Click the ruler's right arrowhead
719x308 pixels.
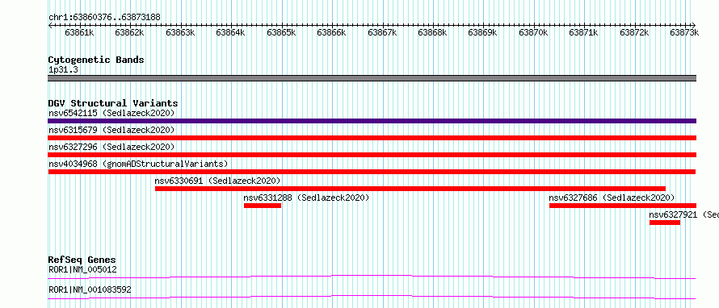[x=694, y=25]
